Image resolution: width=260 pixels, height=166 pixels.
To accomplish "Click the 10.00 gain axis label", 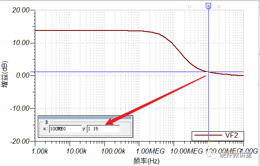I will point(21,43).
